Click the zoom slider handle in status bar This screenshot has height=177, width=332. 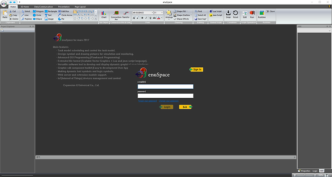(x=305, y=175)
